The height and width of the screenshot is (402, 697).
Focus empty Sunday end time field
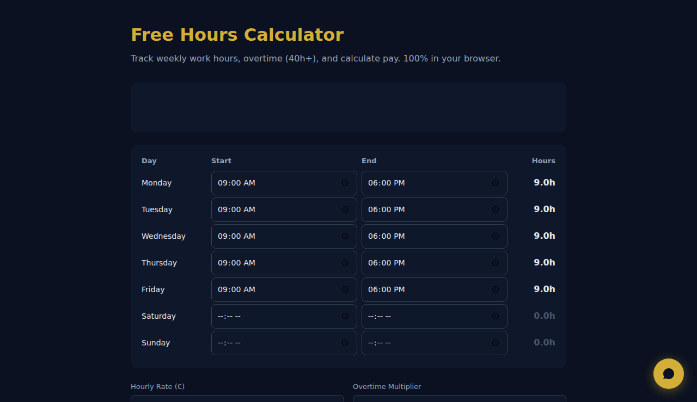pos(435,343)
